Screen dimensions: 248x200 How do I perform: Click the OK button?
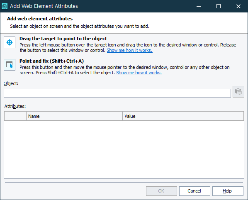pos(161,191)
